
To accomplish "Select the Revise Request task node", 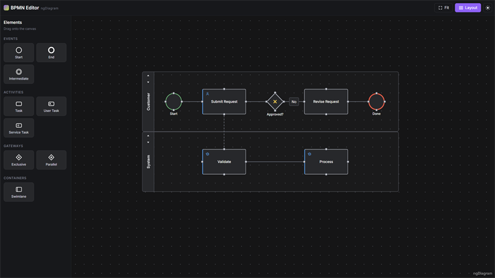I will click(x=326, y=101).
